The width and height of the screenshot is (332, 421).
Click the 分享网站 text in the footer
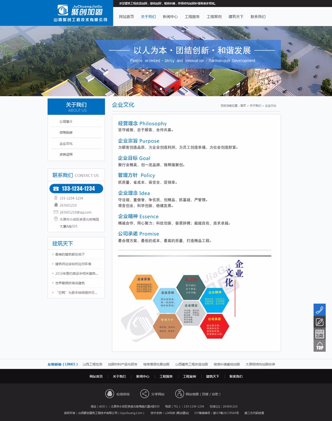158,394
